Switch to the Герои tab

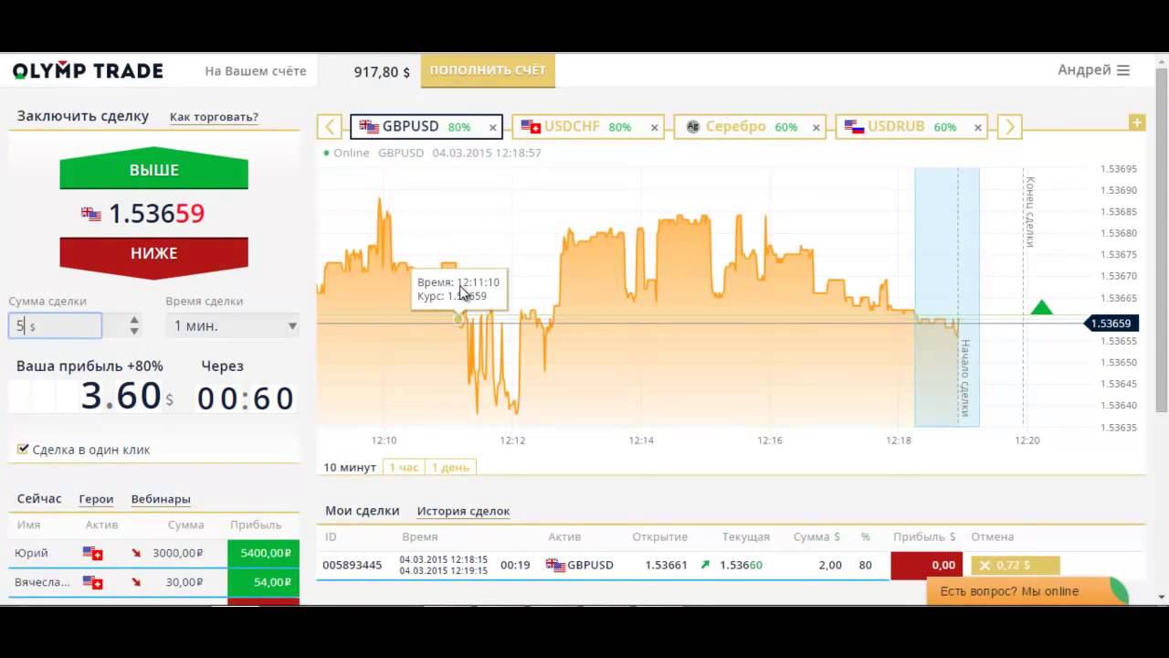(x=96, y=499)
